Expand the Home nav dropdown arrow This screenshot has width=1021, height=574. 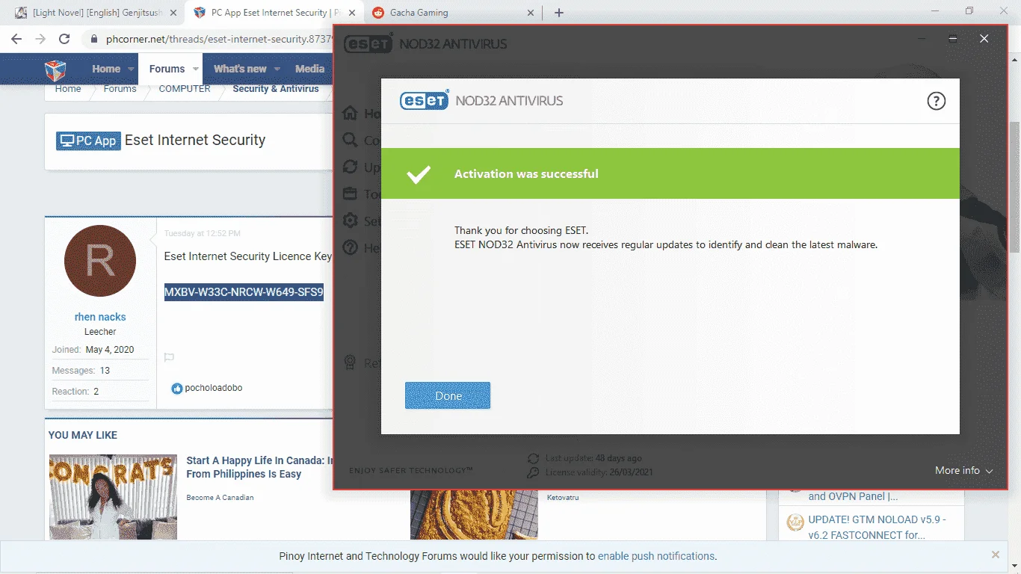(x=132, y=69)
